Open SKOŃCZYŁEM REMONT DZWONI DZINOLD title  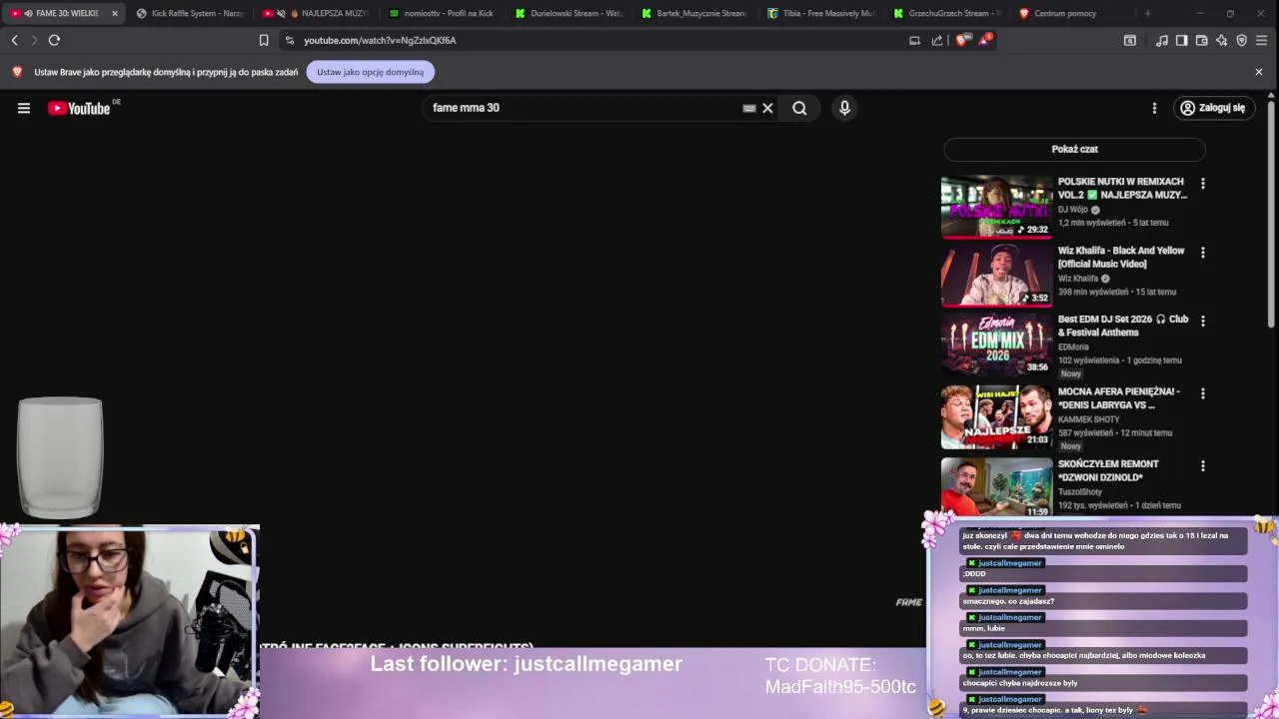pyautogui.click(x=1108, y=470)
